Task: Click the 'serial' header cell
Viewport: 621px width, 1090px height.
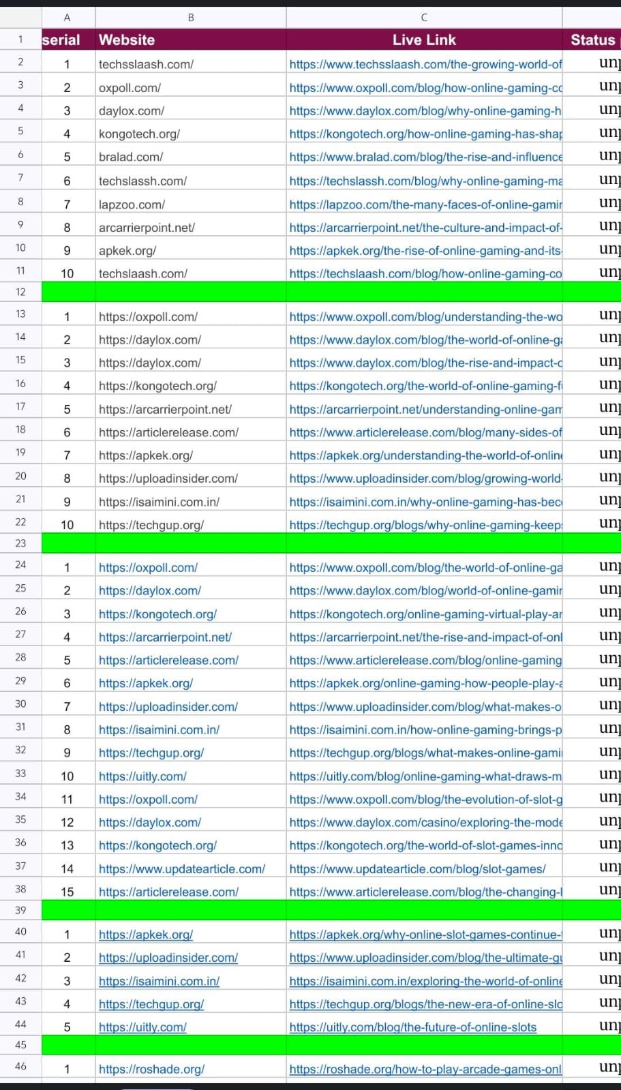Action: [67, 40]
